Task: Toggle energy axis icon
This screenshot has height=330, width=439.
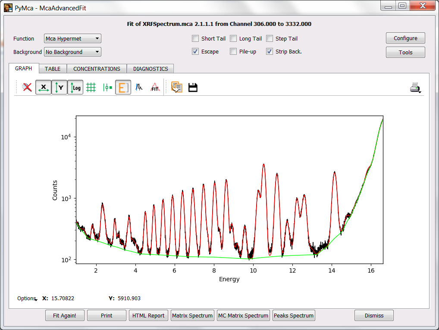Action: (x=123, y=88)
